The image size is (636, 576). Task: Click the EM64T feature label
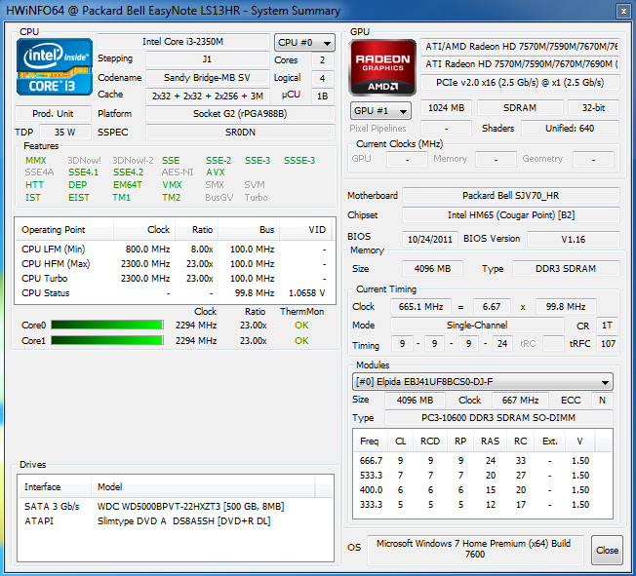(128, 185)
